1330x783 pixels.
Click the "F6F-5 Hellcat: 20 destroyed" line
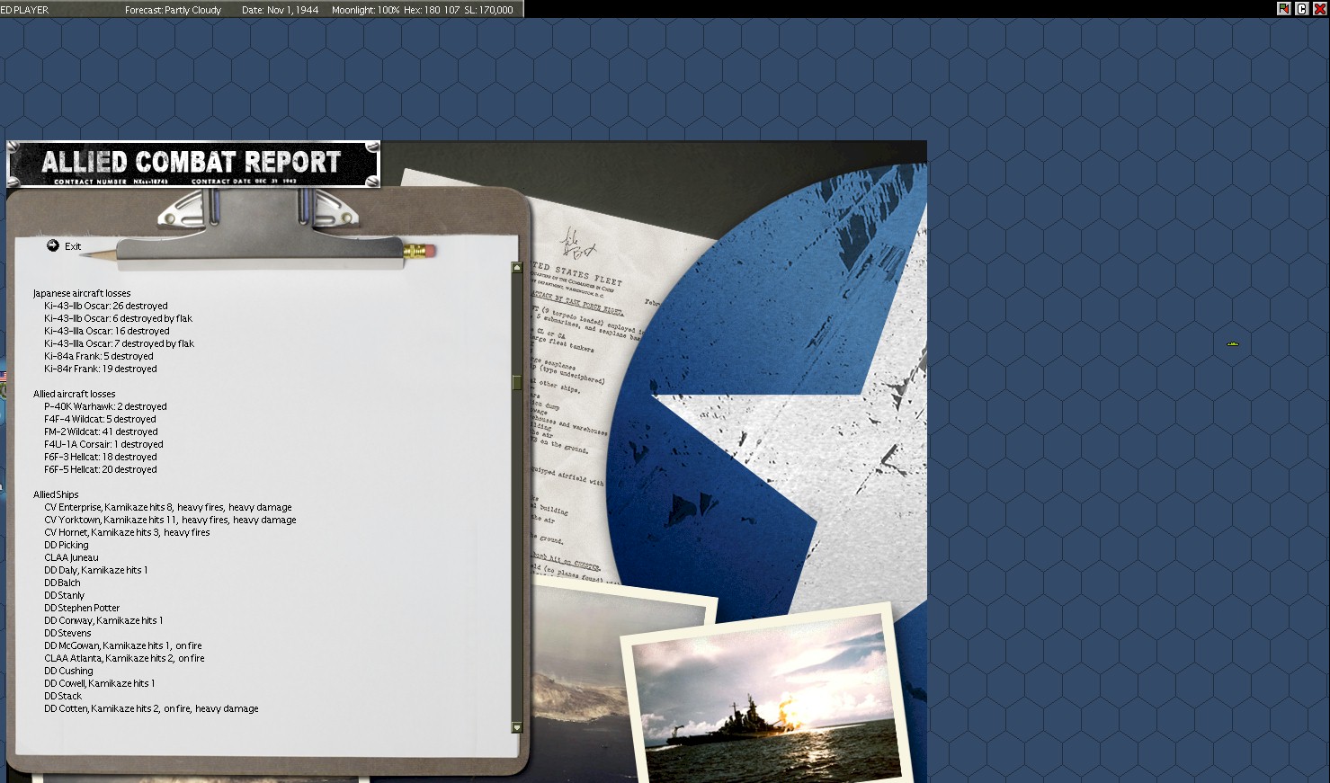(101, 469)
